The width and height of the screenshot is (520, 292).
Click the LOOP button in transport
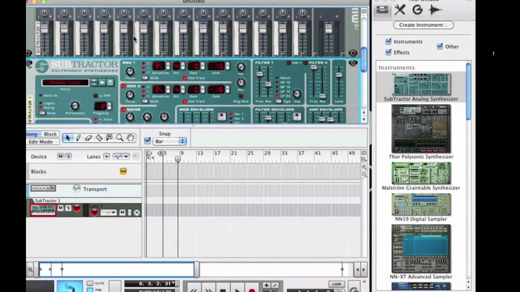(x=336, y=284)
